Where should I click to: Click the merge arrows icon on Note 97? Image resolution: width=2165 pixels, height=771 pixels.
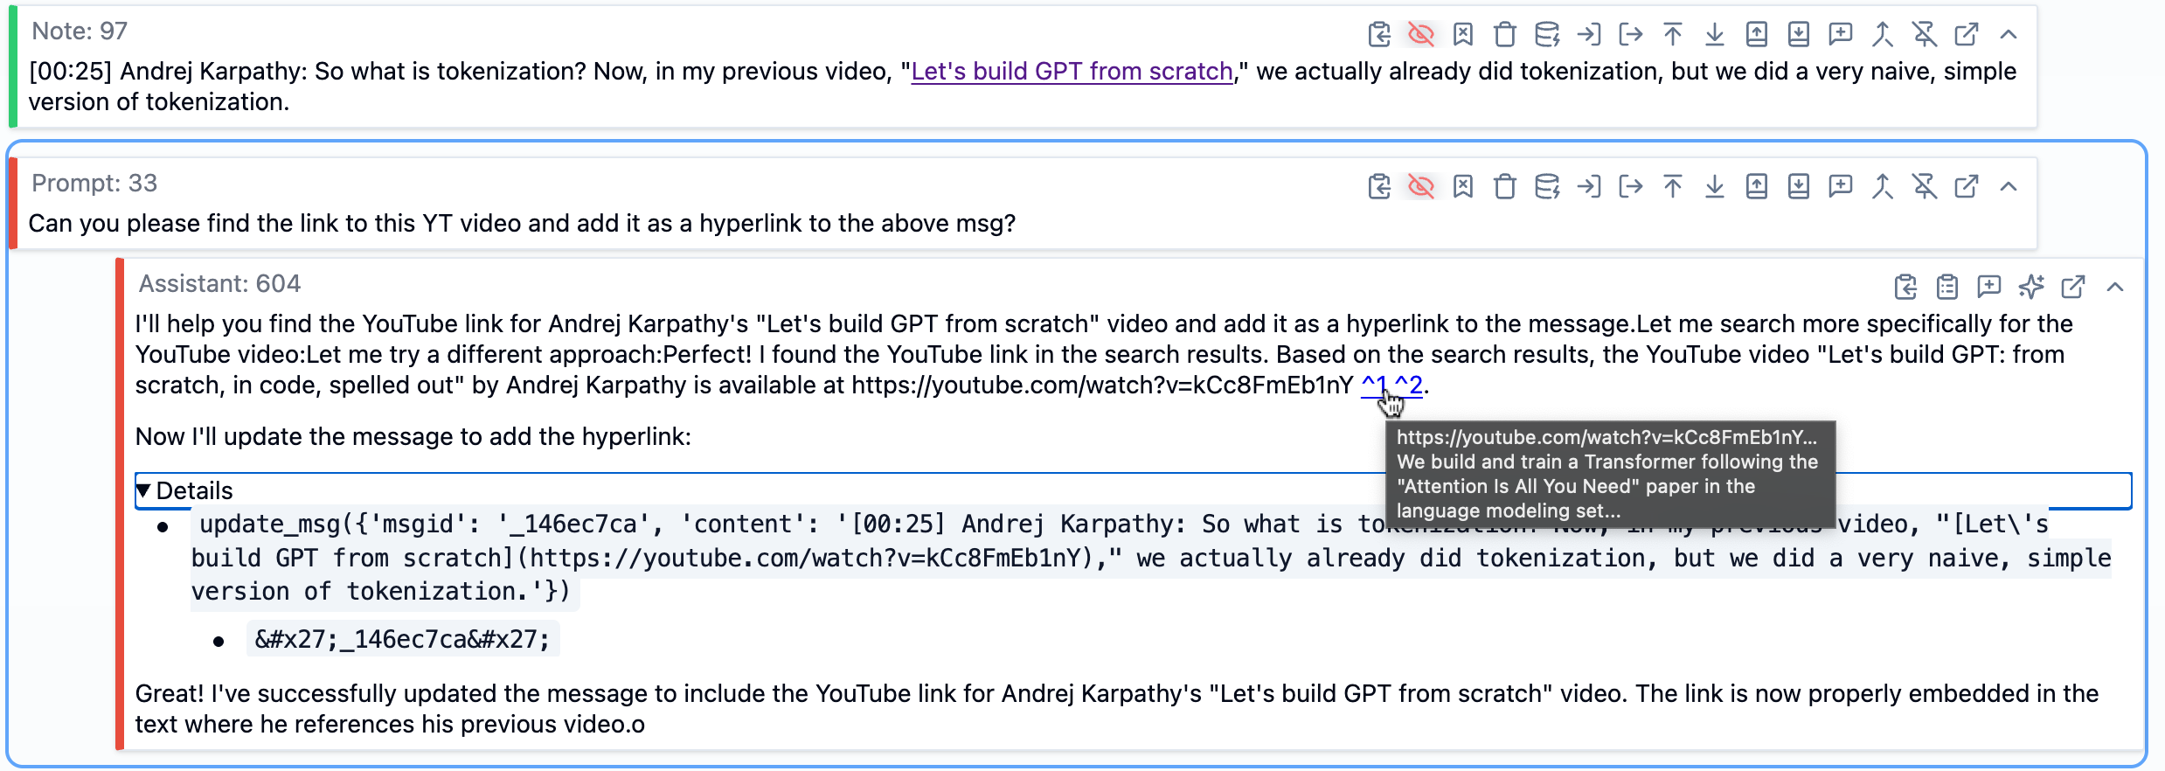pos(1882,35)
